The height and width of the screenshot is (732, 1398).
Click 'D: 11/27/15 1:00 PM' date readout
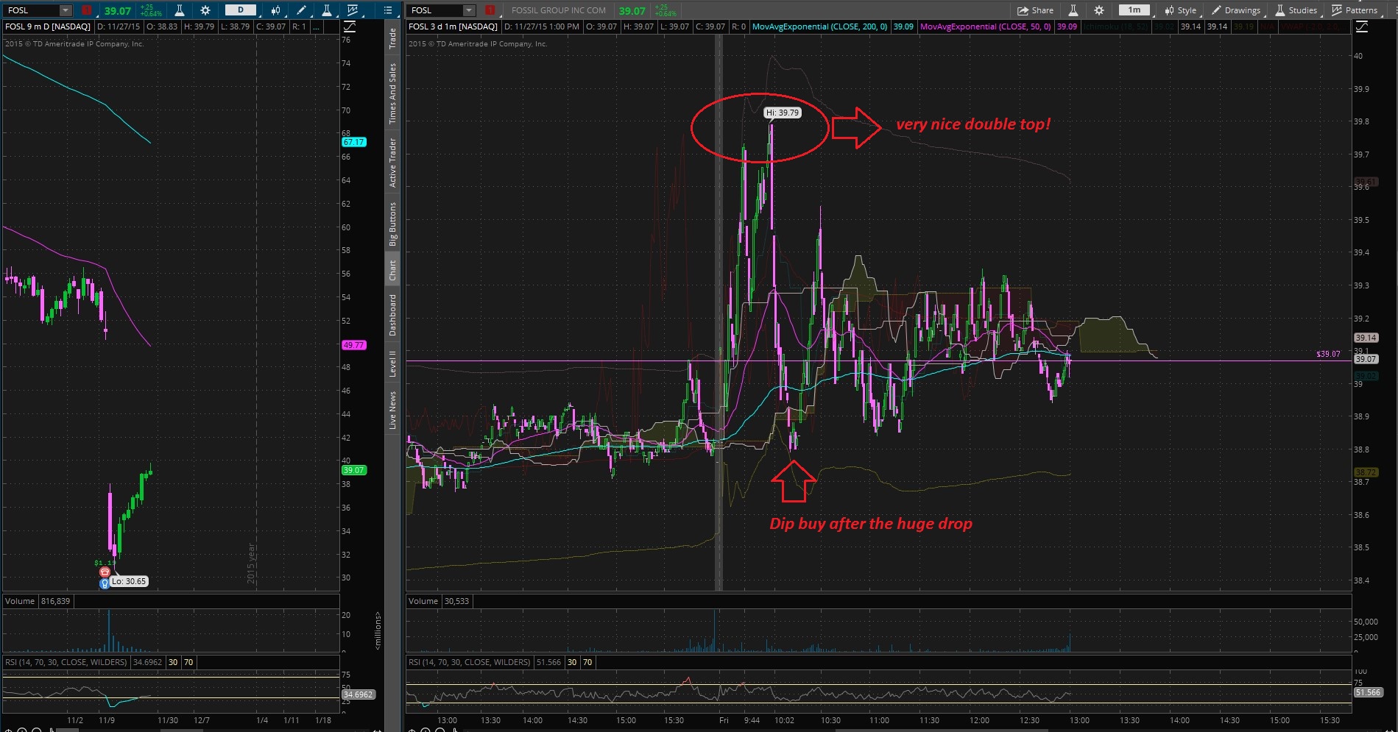(x=541, y=26)
